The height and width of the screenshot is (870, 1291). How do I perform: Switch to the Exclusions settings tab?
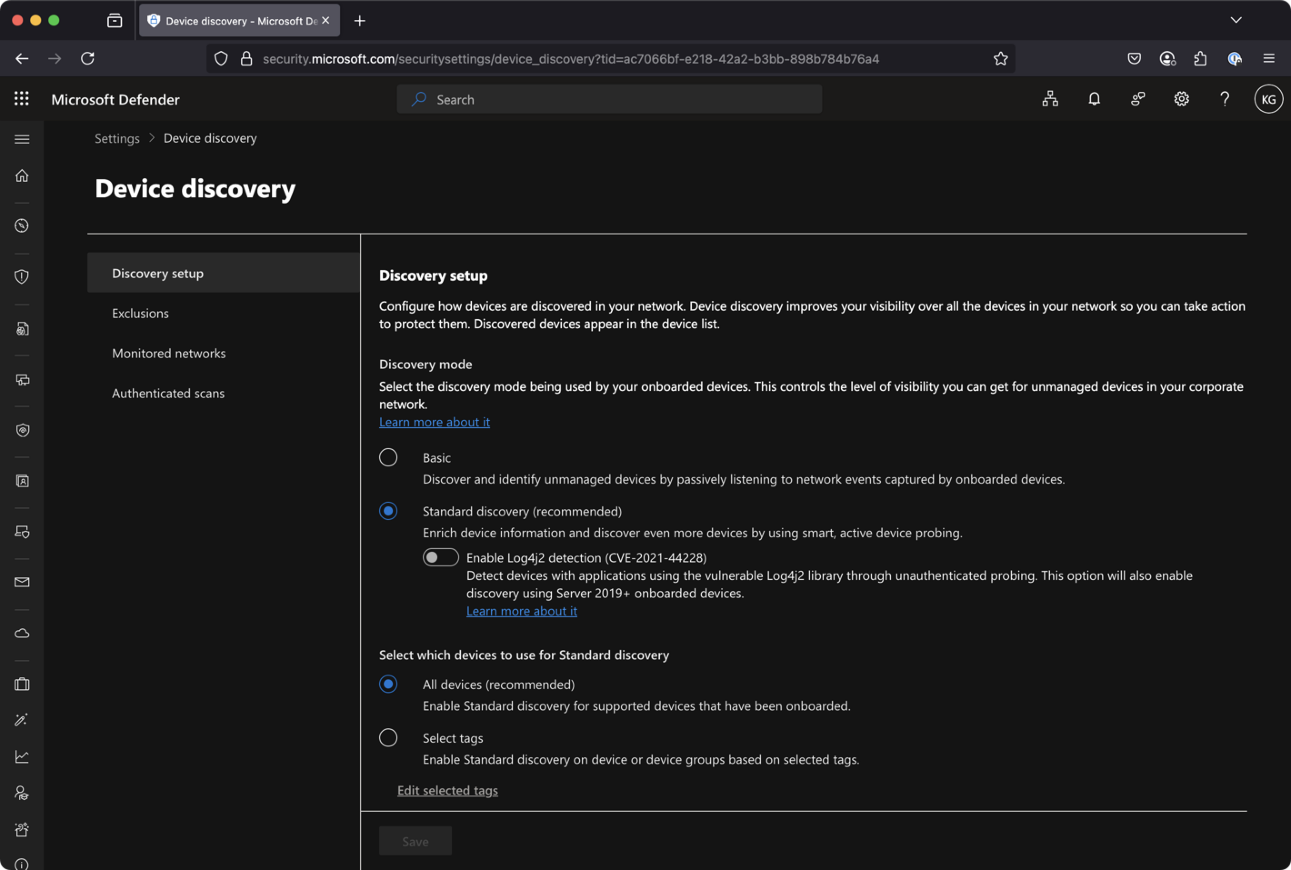(x=140, y=313)
